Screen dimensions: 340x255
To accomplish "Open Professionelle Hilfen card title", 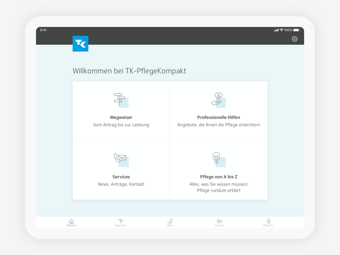I will tap(219, 117).
